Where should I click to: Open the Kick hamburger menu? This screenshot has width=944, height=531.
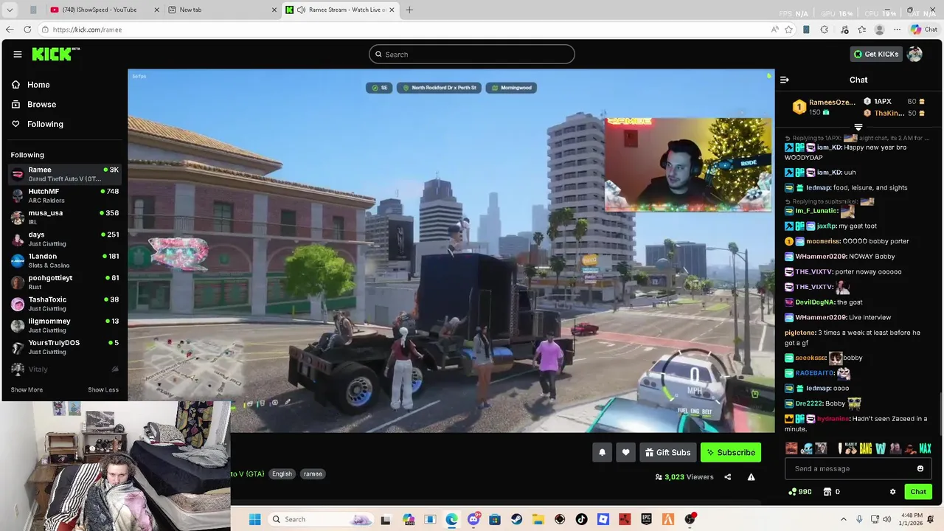[17, 54]
